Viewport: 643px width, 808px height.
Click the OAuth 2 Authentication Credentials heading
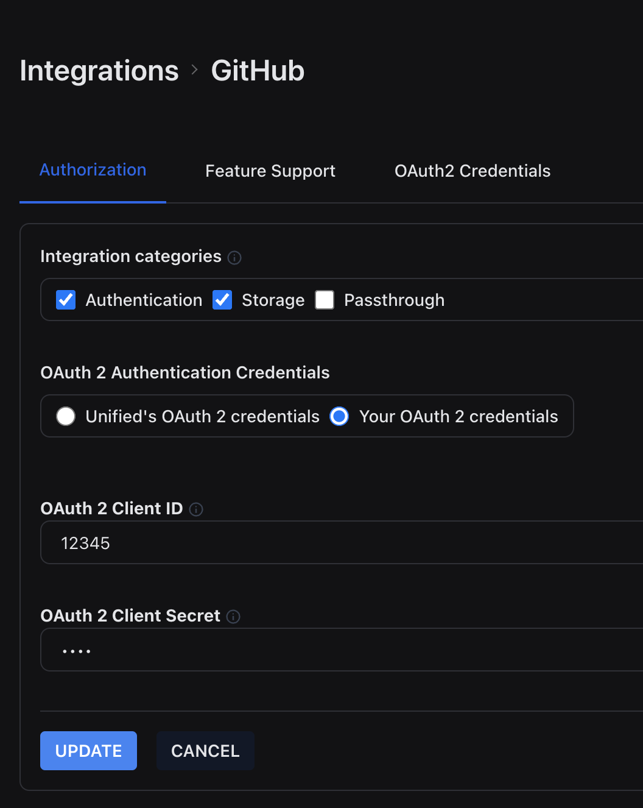coord(185,372)
